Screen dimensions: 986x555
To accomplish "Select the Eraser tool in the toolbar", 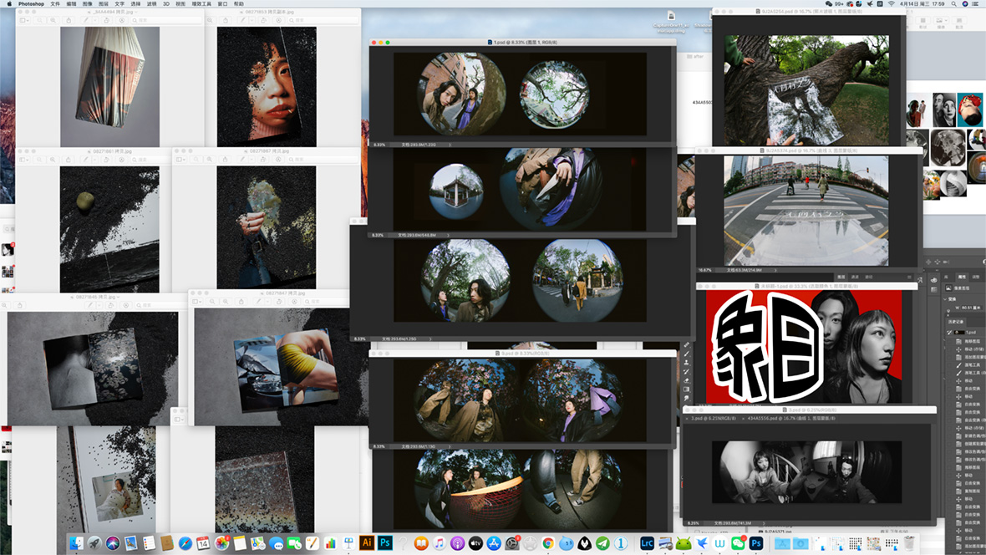I will 687,380.
